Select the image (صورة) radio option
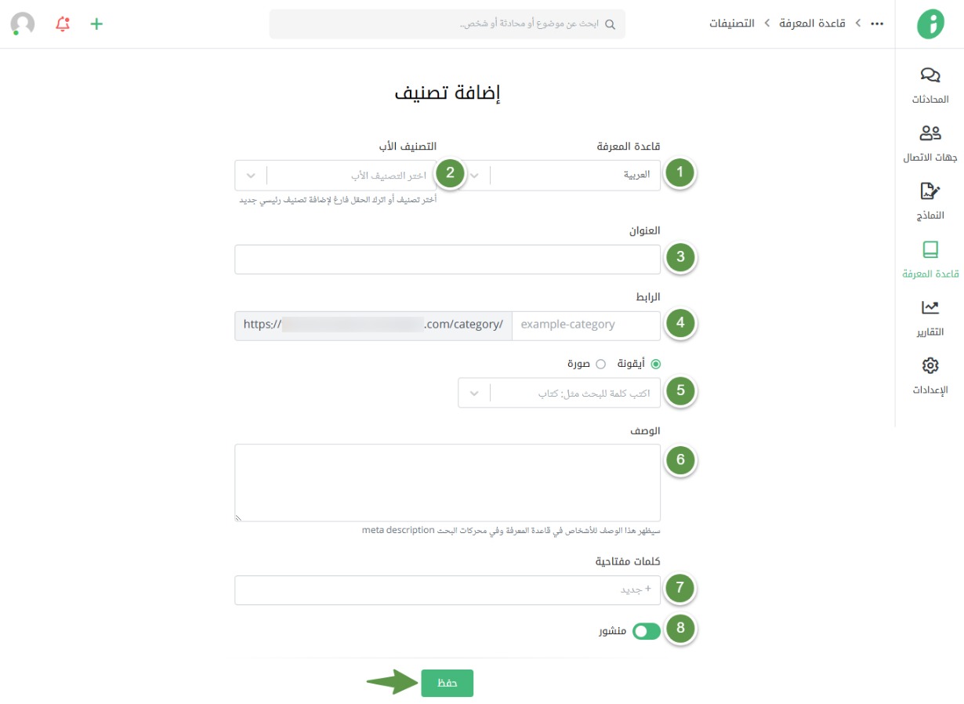The height and width of the screenshot is (704, 964). [601, 364]
